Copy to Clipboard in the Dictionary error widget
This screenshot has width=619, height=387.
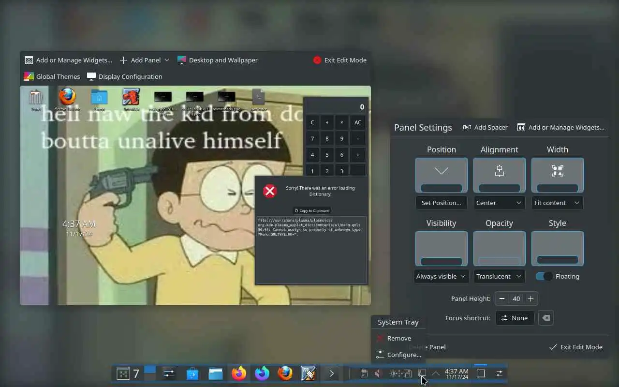(x=312, y=210)
